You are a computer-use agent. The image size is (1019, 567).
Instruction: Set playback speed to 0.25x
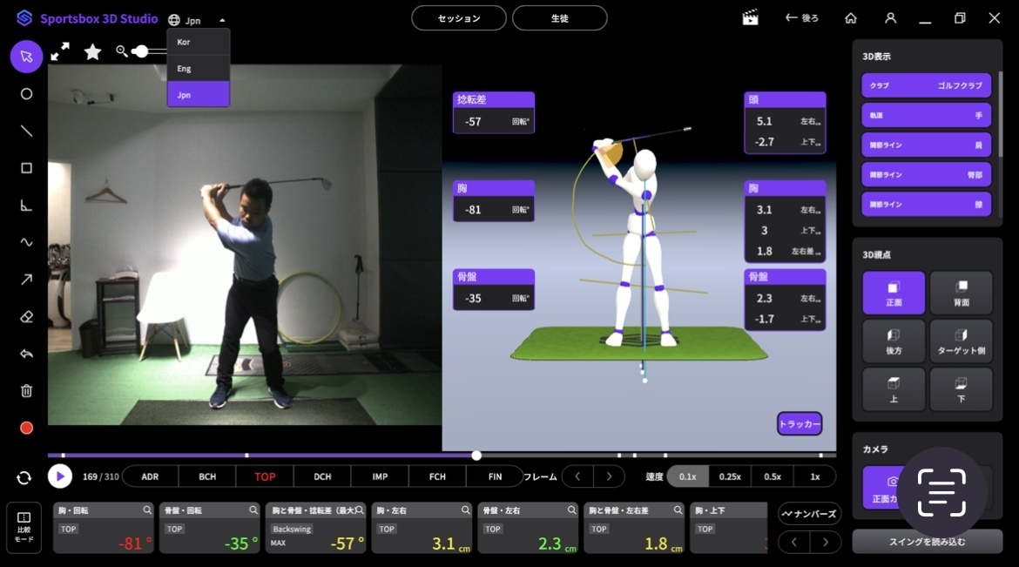[730, 476]
